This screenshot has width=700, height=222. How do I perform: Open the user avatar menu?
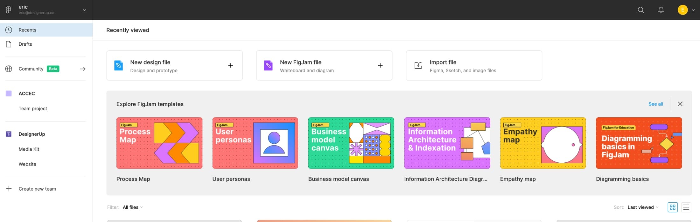point(682,10)
